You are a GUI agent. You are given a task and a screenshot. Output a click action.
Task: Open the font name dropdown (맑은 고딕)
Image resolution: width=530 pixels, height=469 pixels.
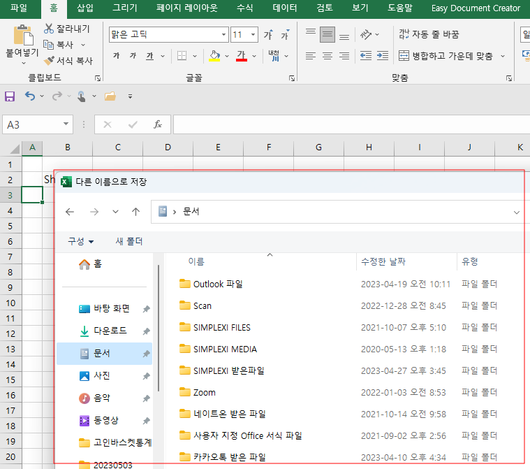[x=223, y=34]
